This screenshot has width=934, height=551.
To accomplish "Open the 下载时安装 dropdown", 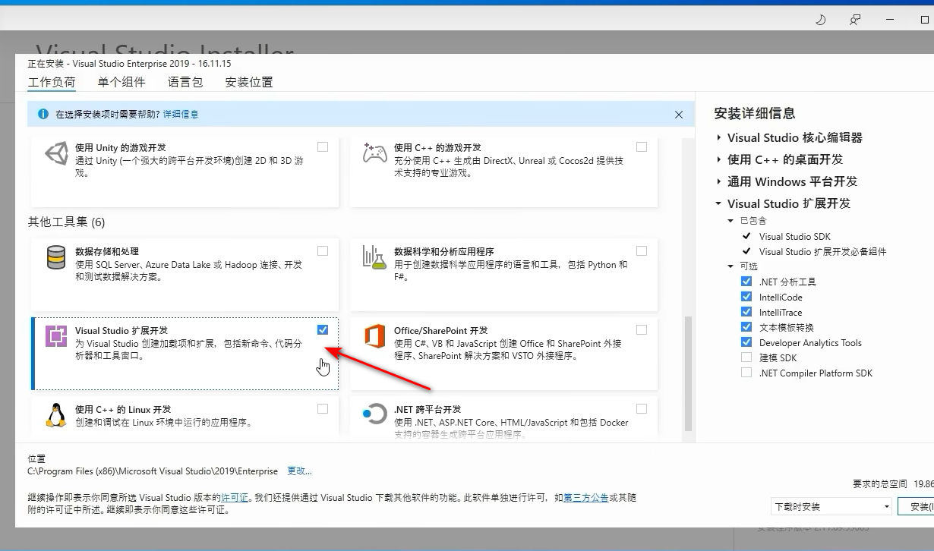I will click(x=831, y=506).
